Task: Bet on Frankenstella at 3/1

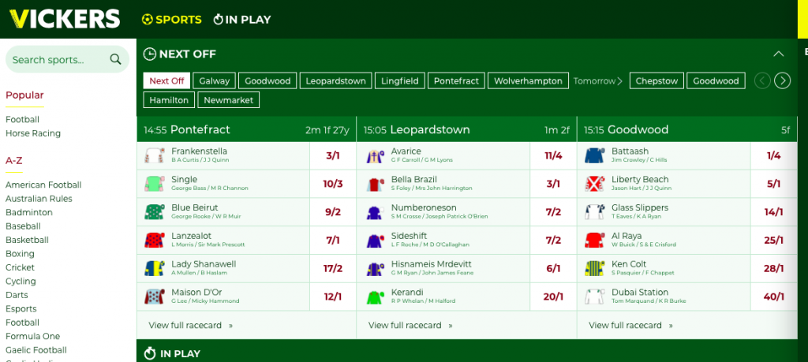Action: click(333, 155)
